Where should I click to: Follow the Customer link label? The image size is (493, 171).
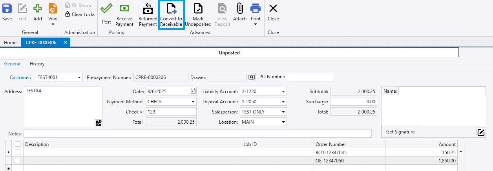20,77
